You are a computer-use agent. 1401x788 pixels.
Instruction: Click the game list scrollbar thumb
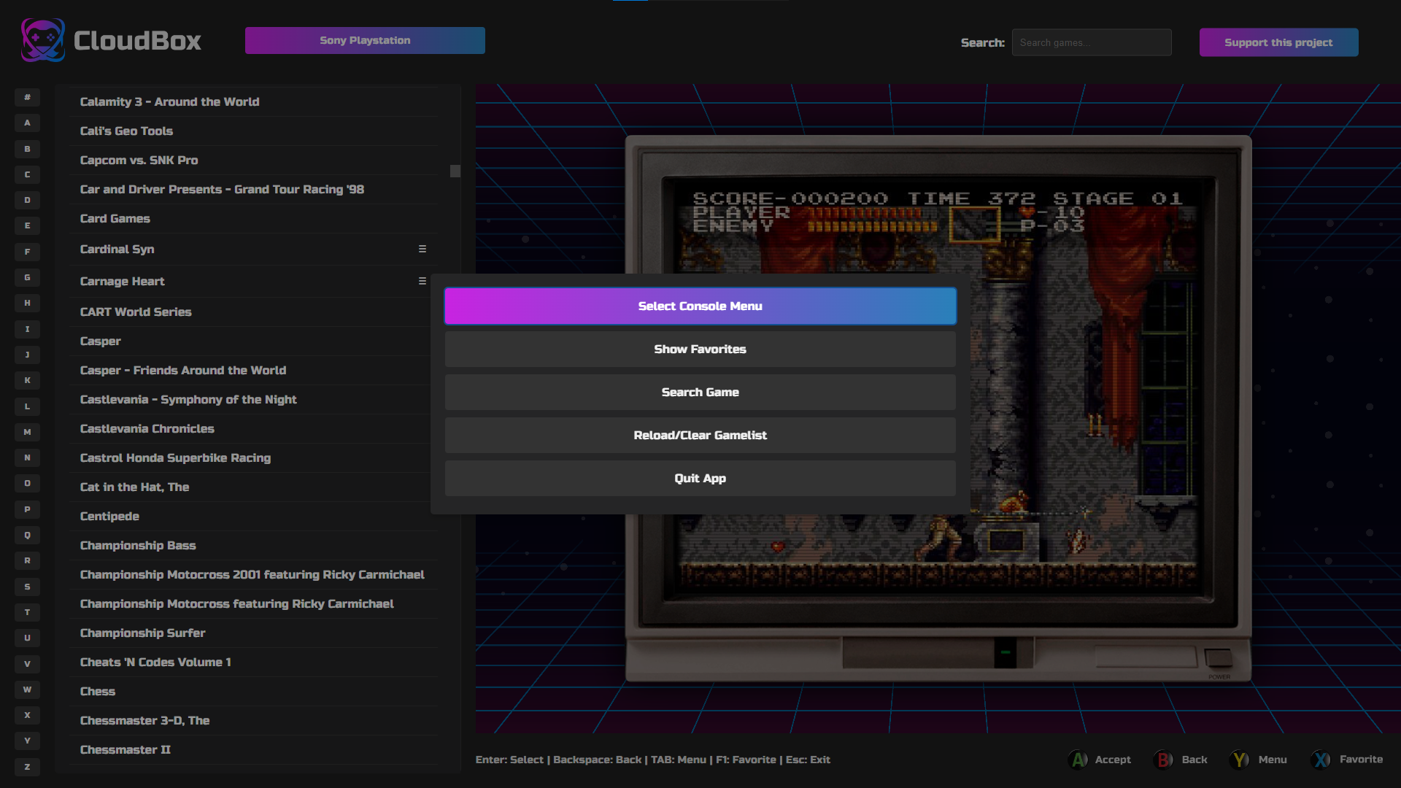(455, 171)
